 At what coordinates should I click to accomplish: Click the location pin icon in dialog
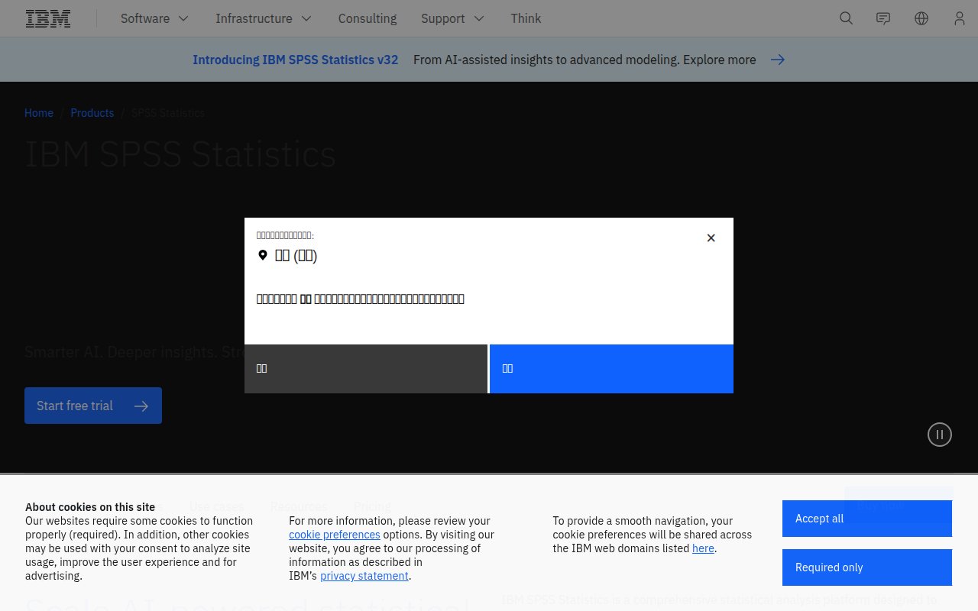point(263,255)
